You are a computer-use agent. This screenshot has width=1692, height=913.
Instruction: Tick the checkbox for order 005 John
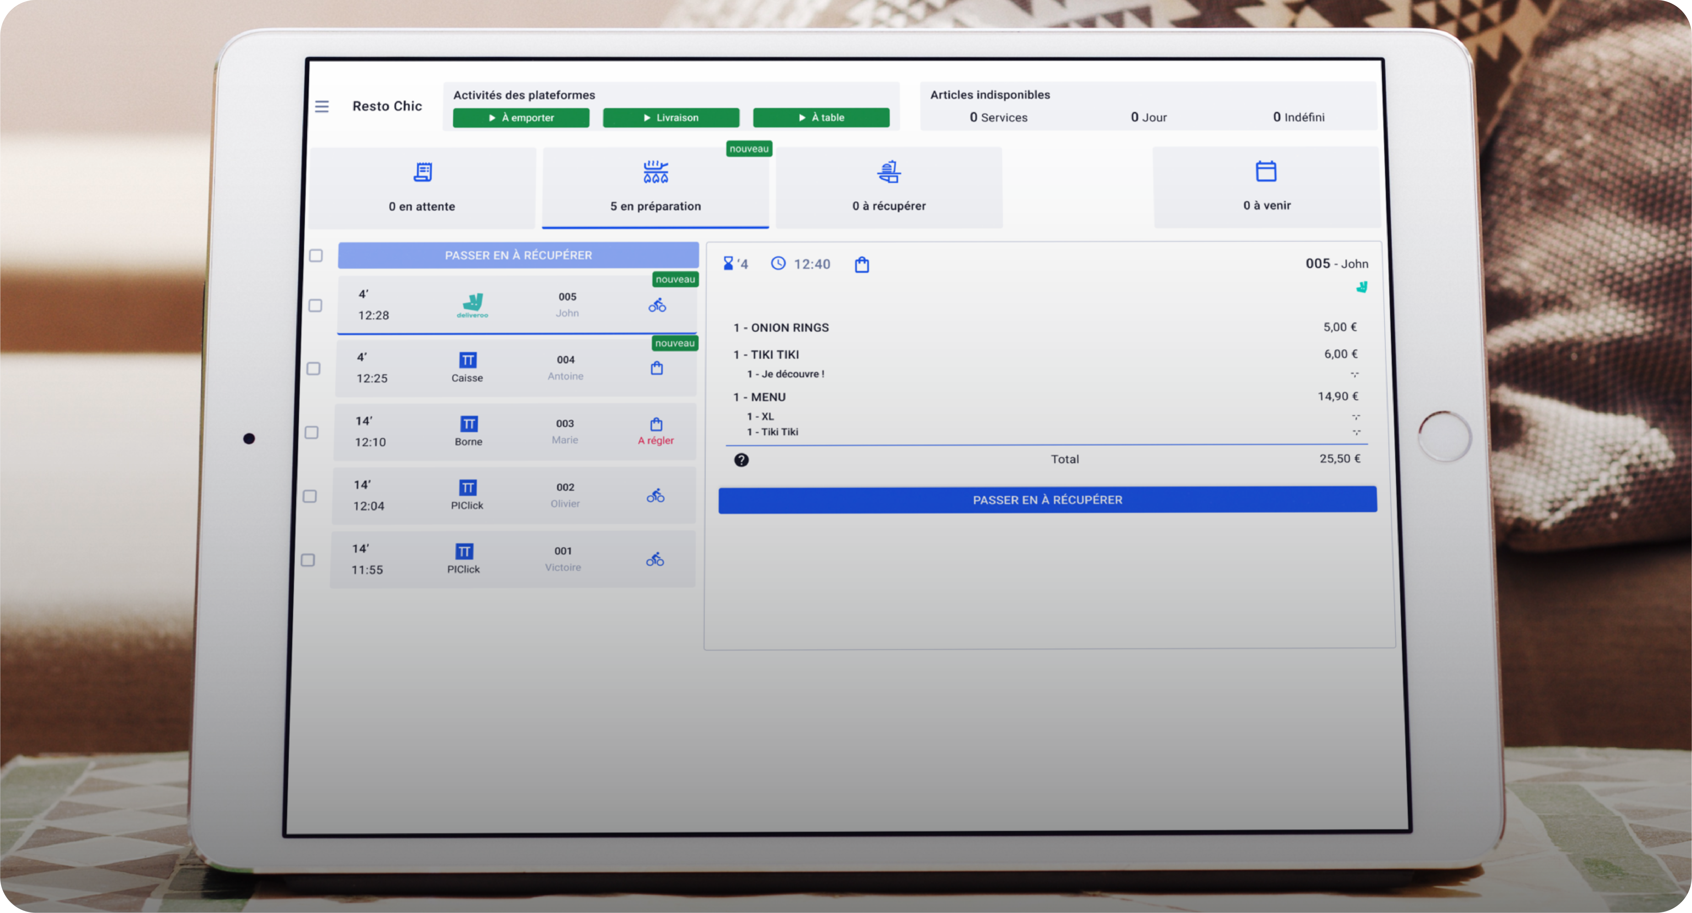(x=315, y=305)
